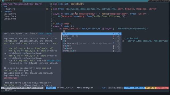The height and width of the screenshot is (95, 170).
Task: Click the E:6(L12) errors segment
Action: (162, 88)
